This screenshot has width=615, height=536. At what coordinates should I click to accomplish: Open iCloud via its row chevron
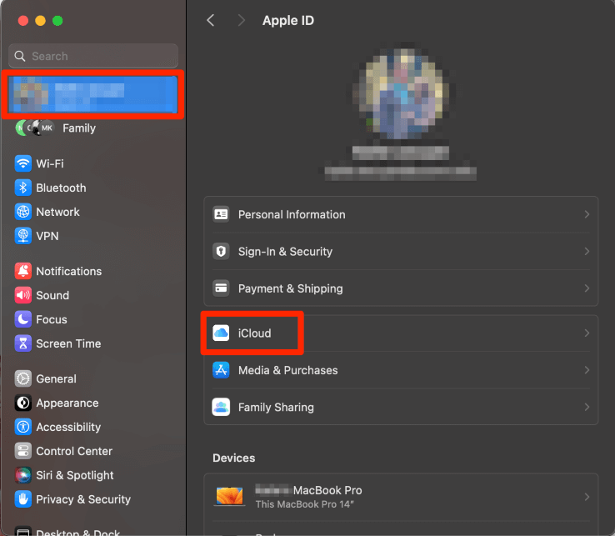point(587,333)
